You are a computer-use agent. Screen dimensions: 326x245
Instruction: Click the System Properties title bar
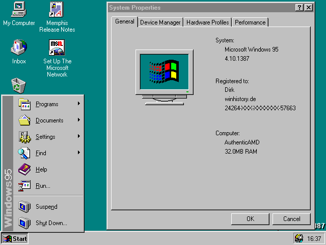click(201, 8)
